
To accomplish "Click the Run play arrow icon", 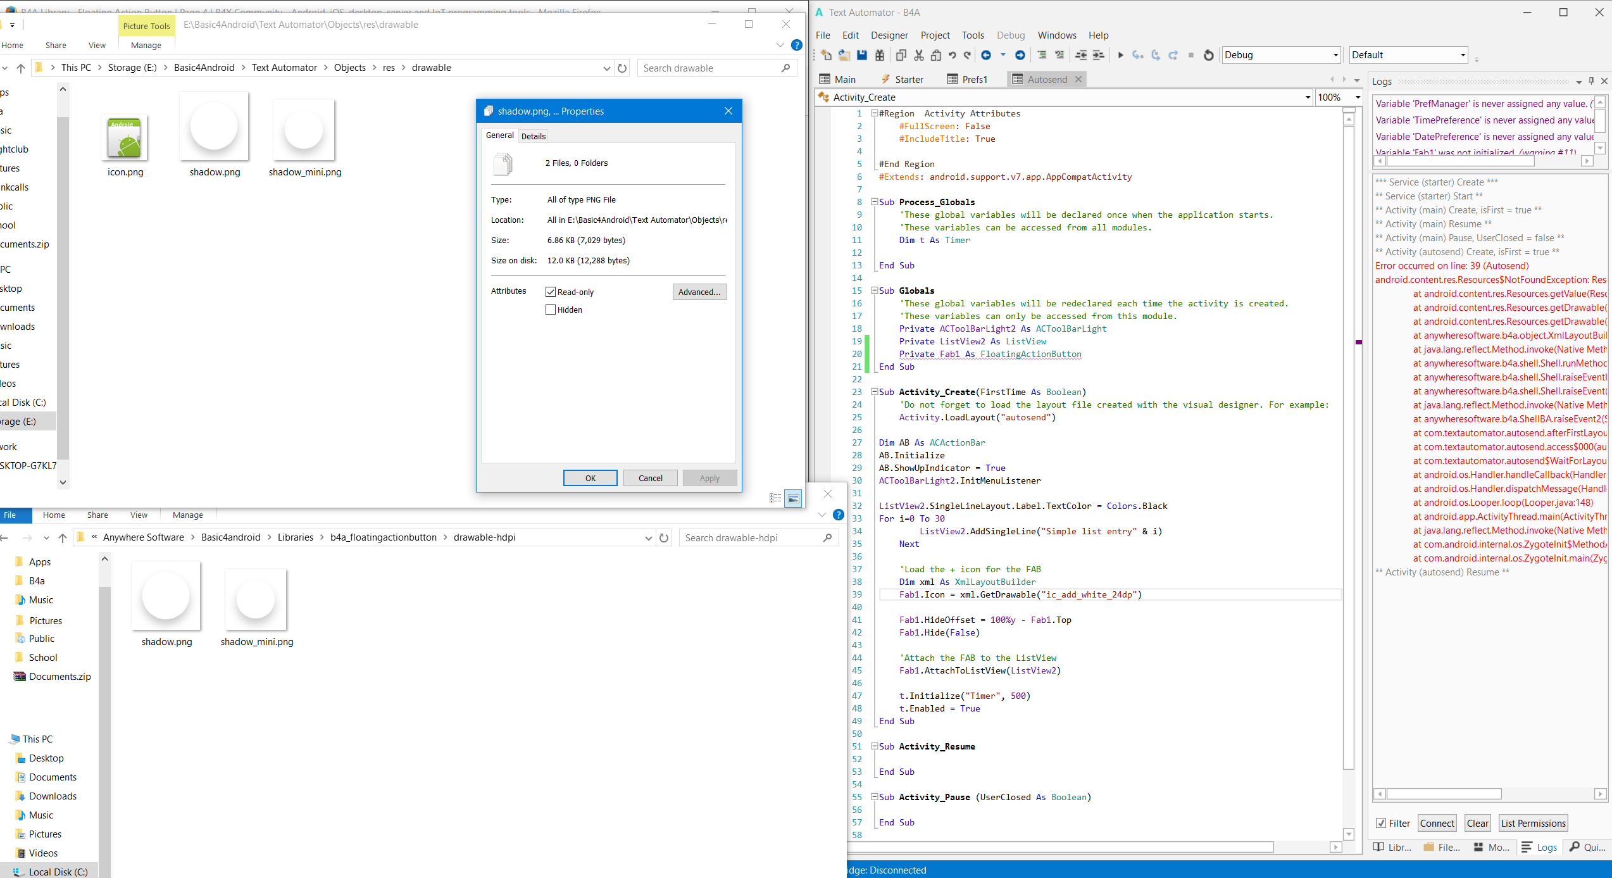I will [1120, 55].
